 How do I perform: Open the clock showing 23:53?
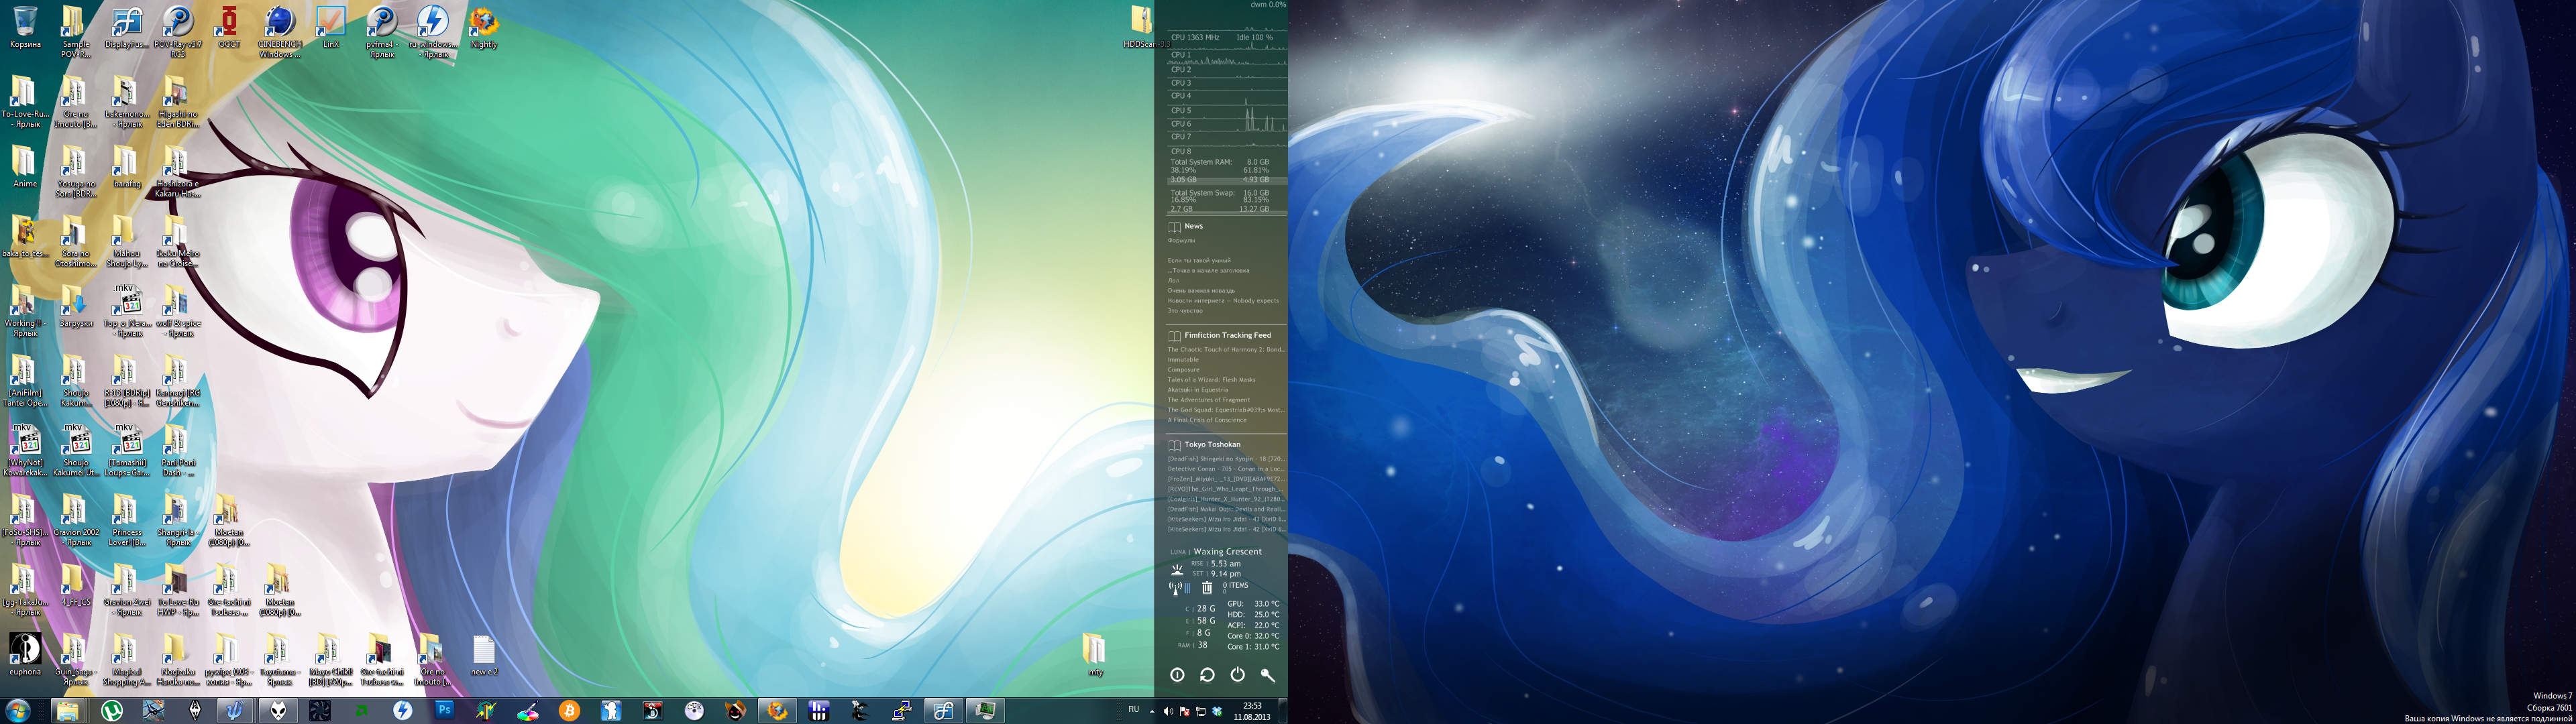click(x=1252, y=711)
